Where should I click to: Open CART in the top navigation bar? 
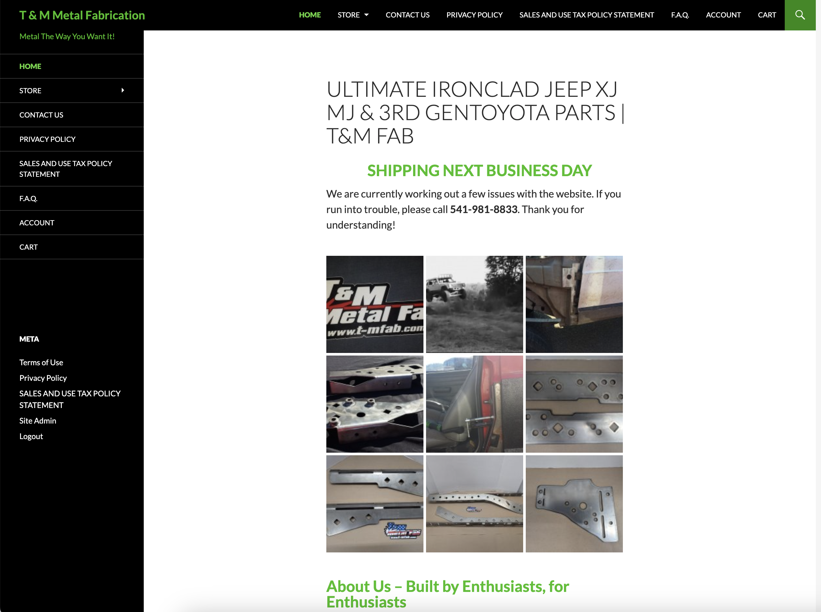[x=767, y=15]
